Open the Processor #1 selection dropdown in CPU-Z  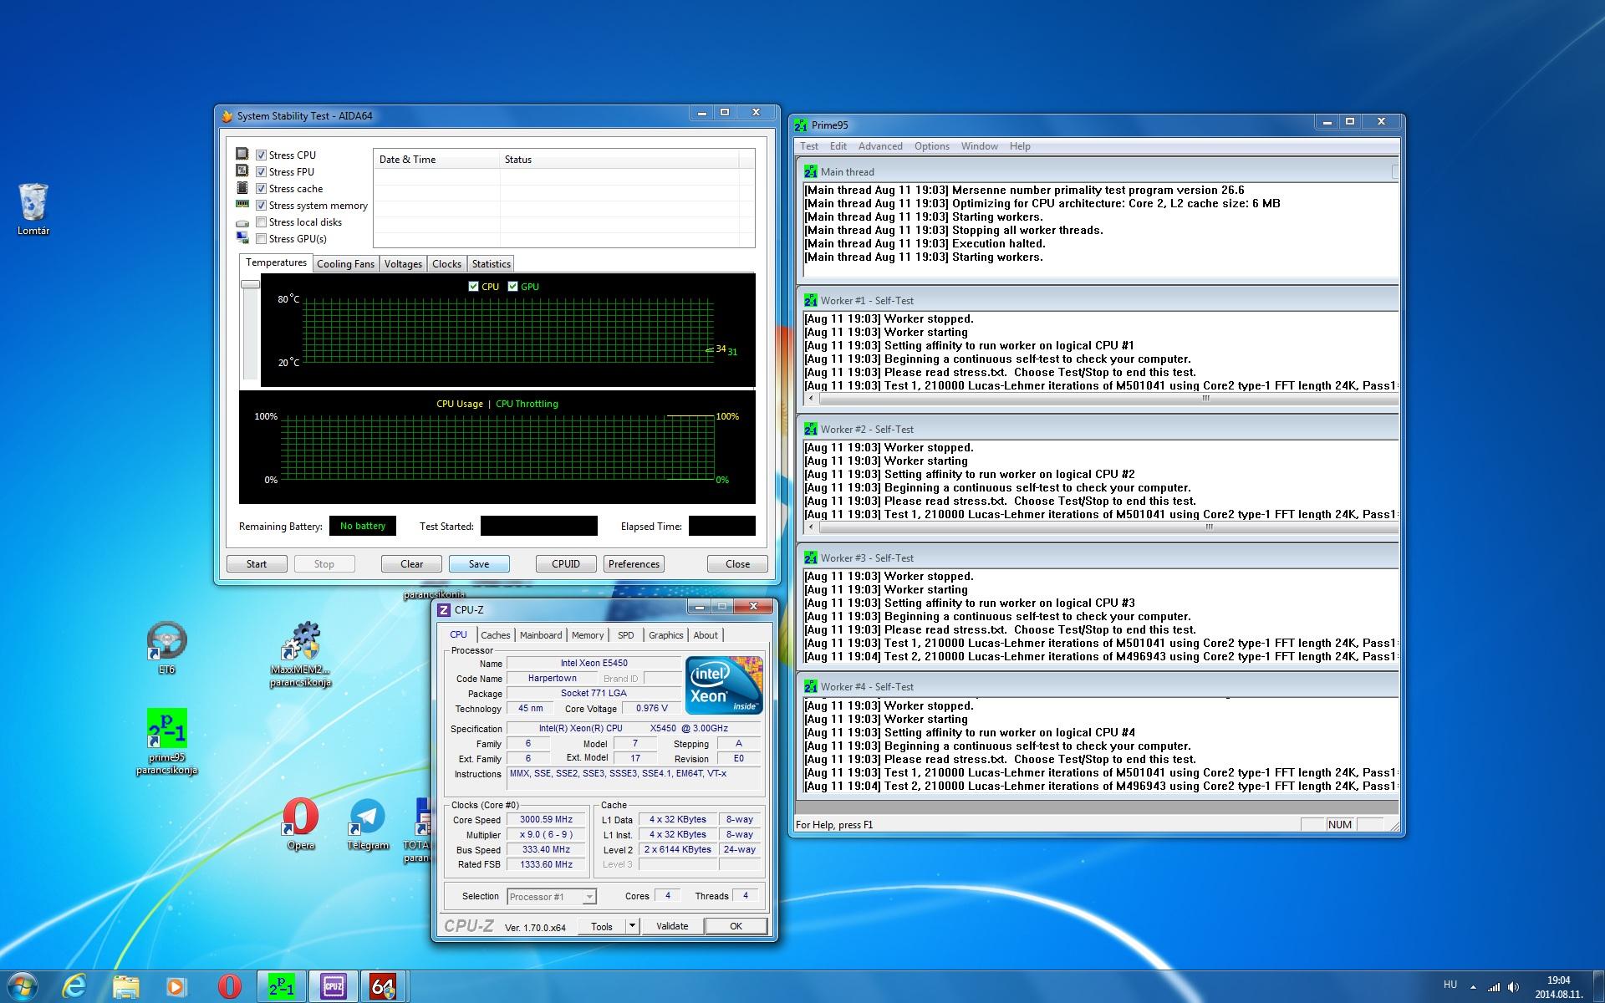pos(552,897)
